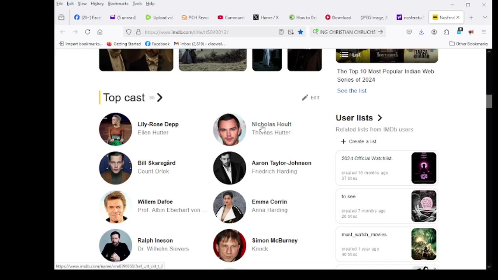Open the History menu

pyautogui.click(x=97, y=3)
